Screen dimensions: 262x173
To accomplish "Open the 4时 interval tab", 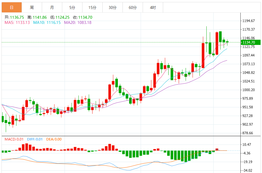I will point(153,7).
